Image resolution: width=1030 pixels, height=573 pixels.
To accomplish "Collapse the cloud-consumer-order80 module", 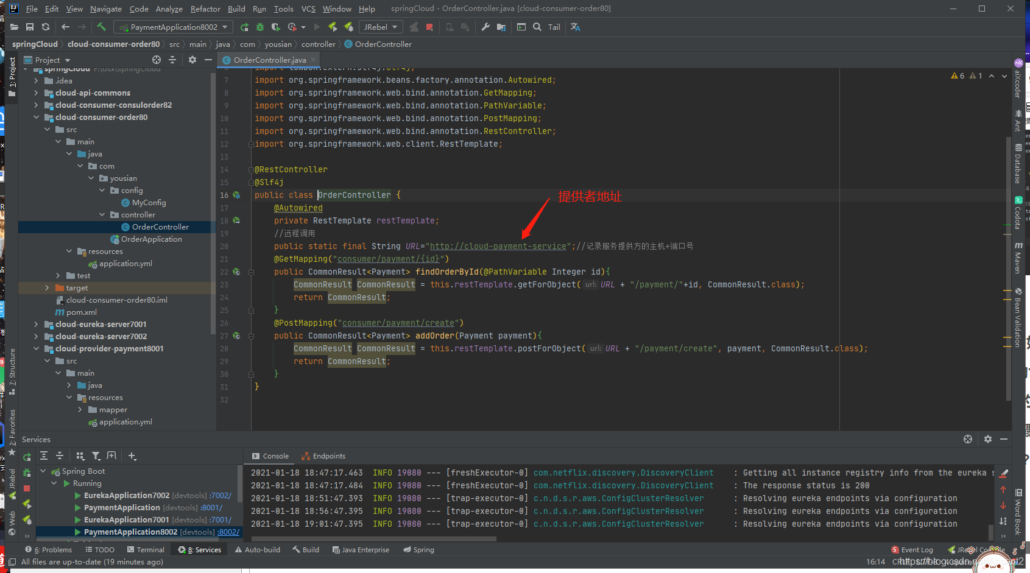I will (x=36, y=117).
